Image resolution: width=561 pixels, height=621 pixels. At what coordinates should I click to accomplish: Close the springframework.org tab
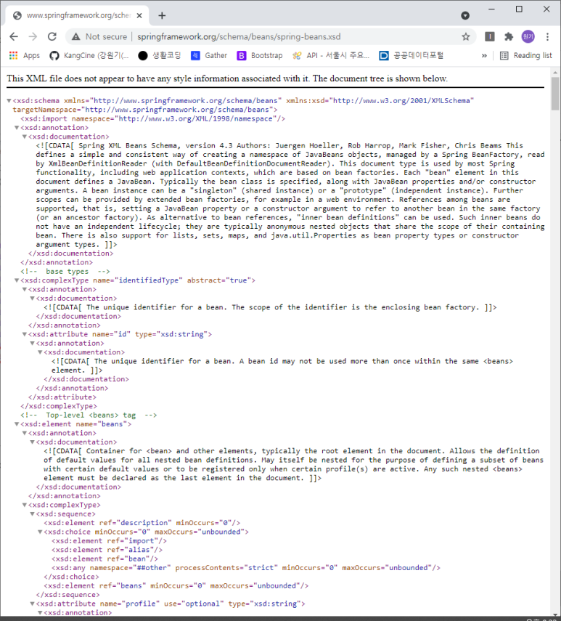pyautogui.click(x=139, y=15)
